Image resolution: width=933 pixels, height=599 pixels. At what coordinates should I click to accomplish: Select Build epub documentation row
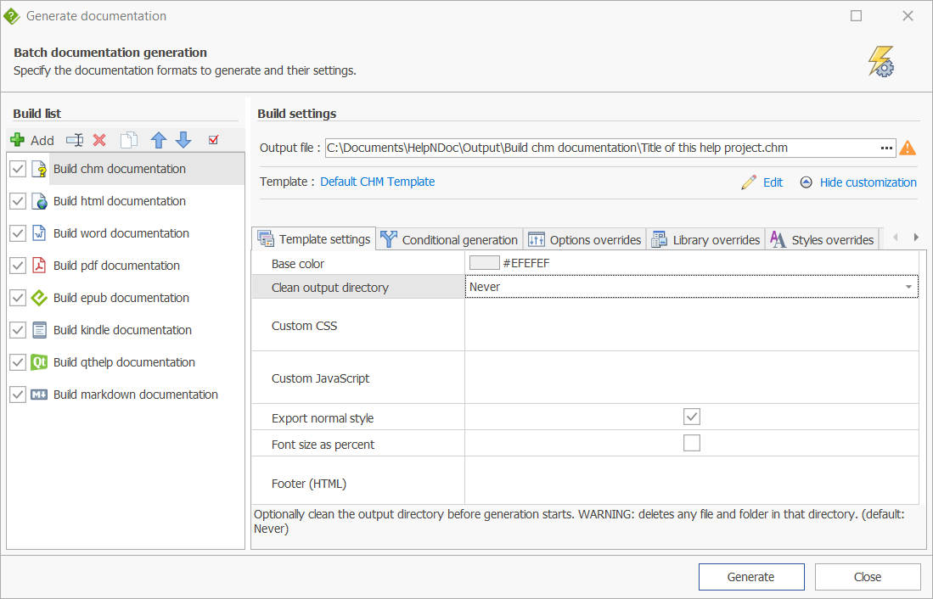126,298
